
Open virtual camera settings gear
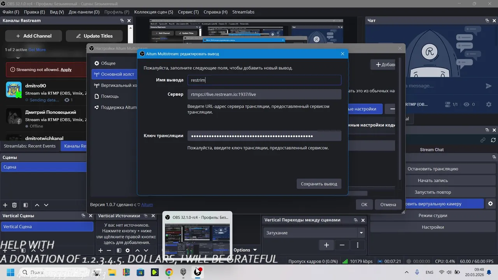pos(491,203)
